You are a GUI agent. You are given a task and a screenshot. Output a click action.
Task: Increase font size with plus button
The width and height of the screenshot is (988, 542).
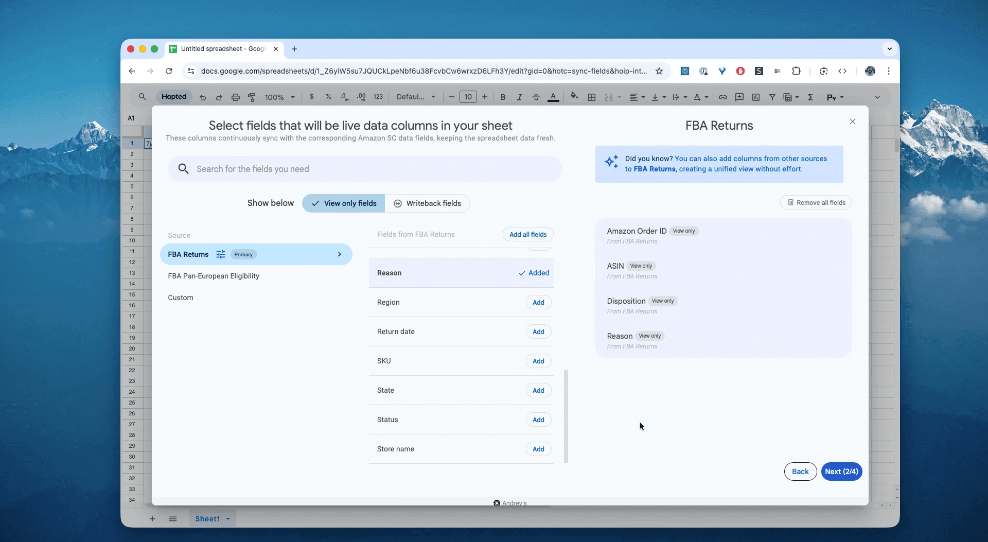coord(485,97)
